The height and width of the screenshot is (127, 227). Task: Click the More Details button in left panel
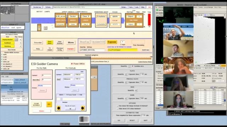[12, 50]
